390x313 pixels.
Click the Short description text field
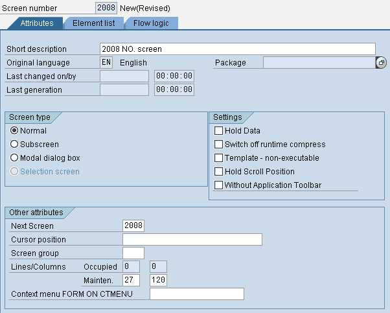pos(237,49)
